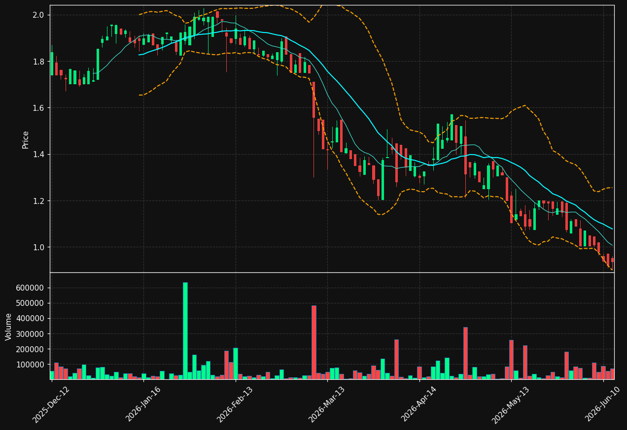The width and height of the screenshot is (627, 430).
Task: Click the long red candle falling from 1.7 to 1.55
Action: pos(313,99)
